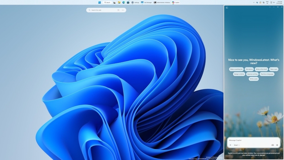
Task: Open the Copilot window chevron menu
Action: [x=270, y=7]
